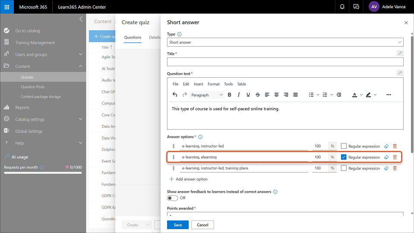The height and width of the screenshot is (233, 414).
Task: Click the Undo arrow in editor
Action: pos(175,95)
